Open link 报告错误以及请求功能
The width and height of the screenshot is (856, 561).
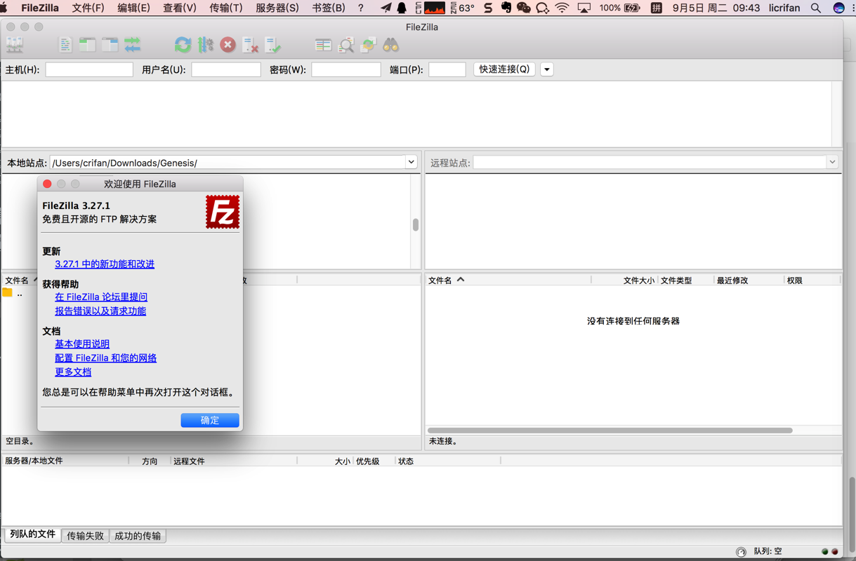pyautogui.click(x=100, y=311)
